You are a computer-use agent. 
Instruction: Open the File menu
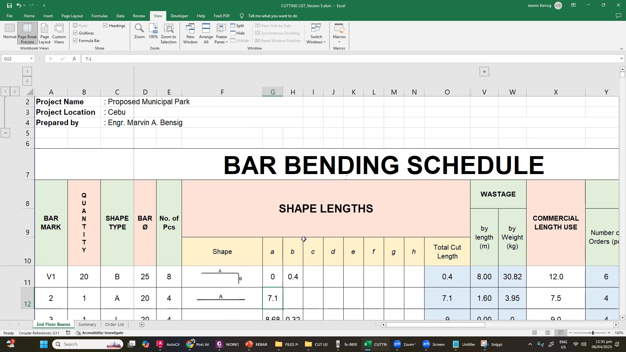point(10,16)
